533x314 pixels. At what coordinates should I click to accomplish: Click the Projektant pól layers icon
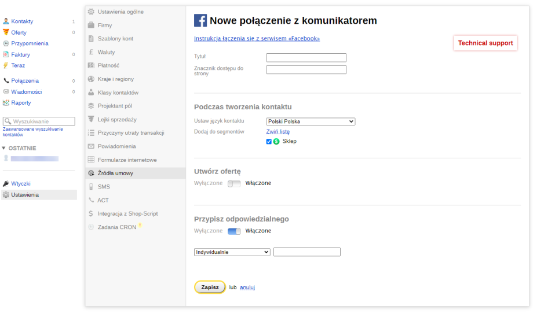pos(91,106)
